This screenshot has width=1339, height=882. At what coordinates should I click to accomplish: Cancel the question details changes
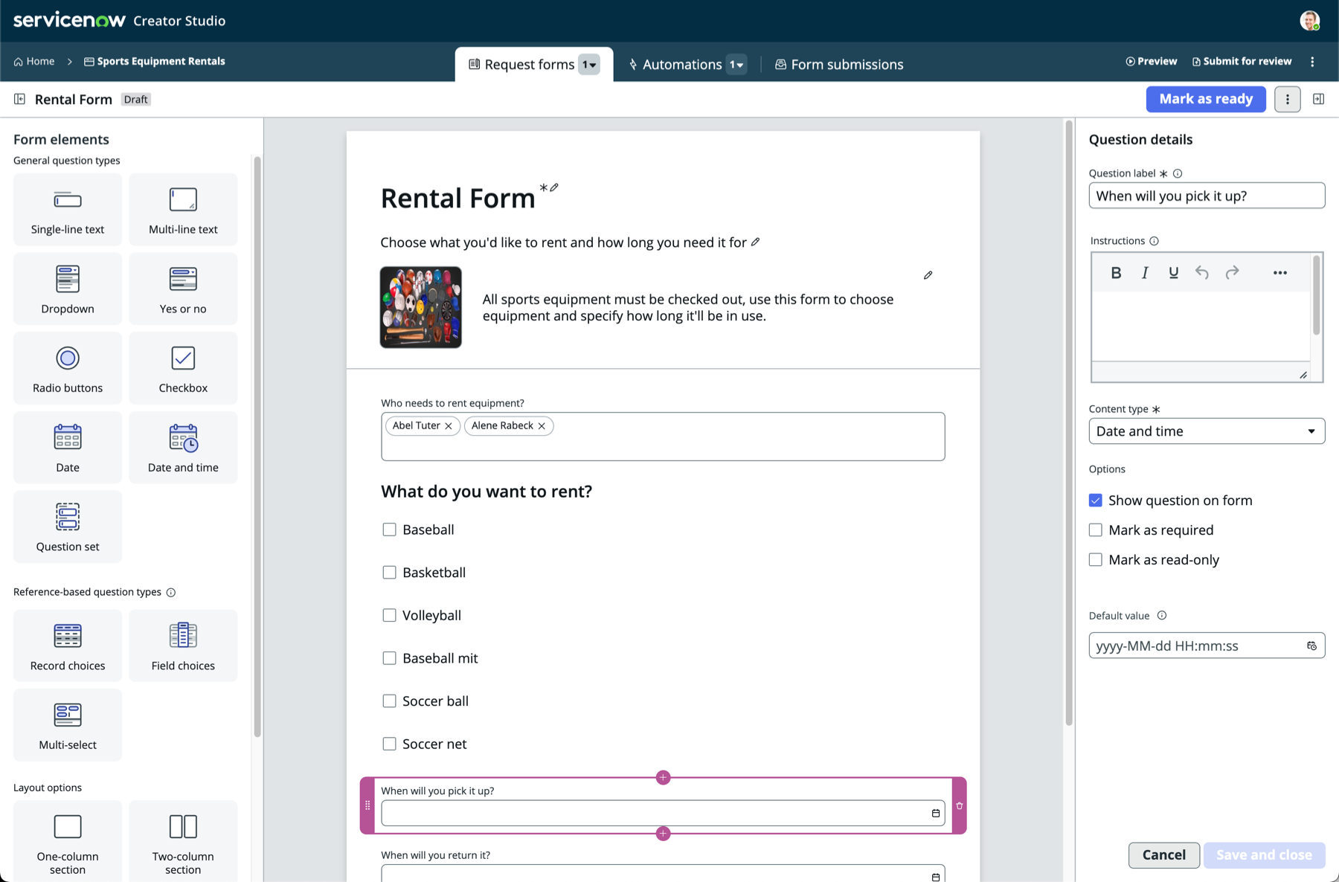click(x=1163, y=855)
